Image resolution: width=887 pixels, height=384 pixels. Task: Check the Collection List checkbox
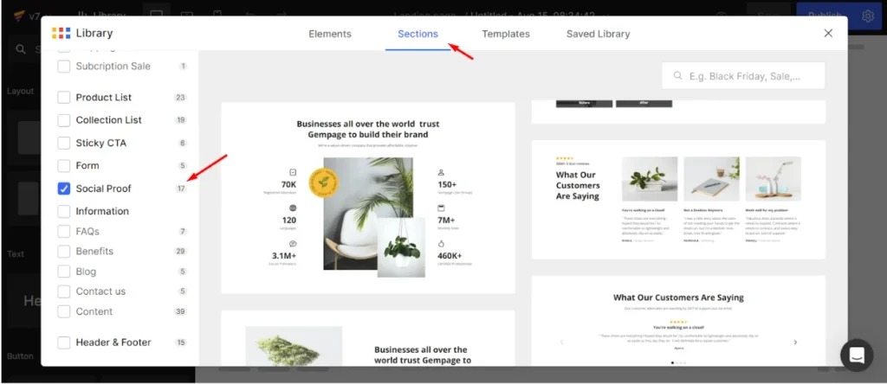[x=64, y=119]
